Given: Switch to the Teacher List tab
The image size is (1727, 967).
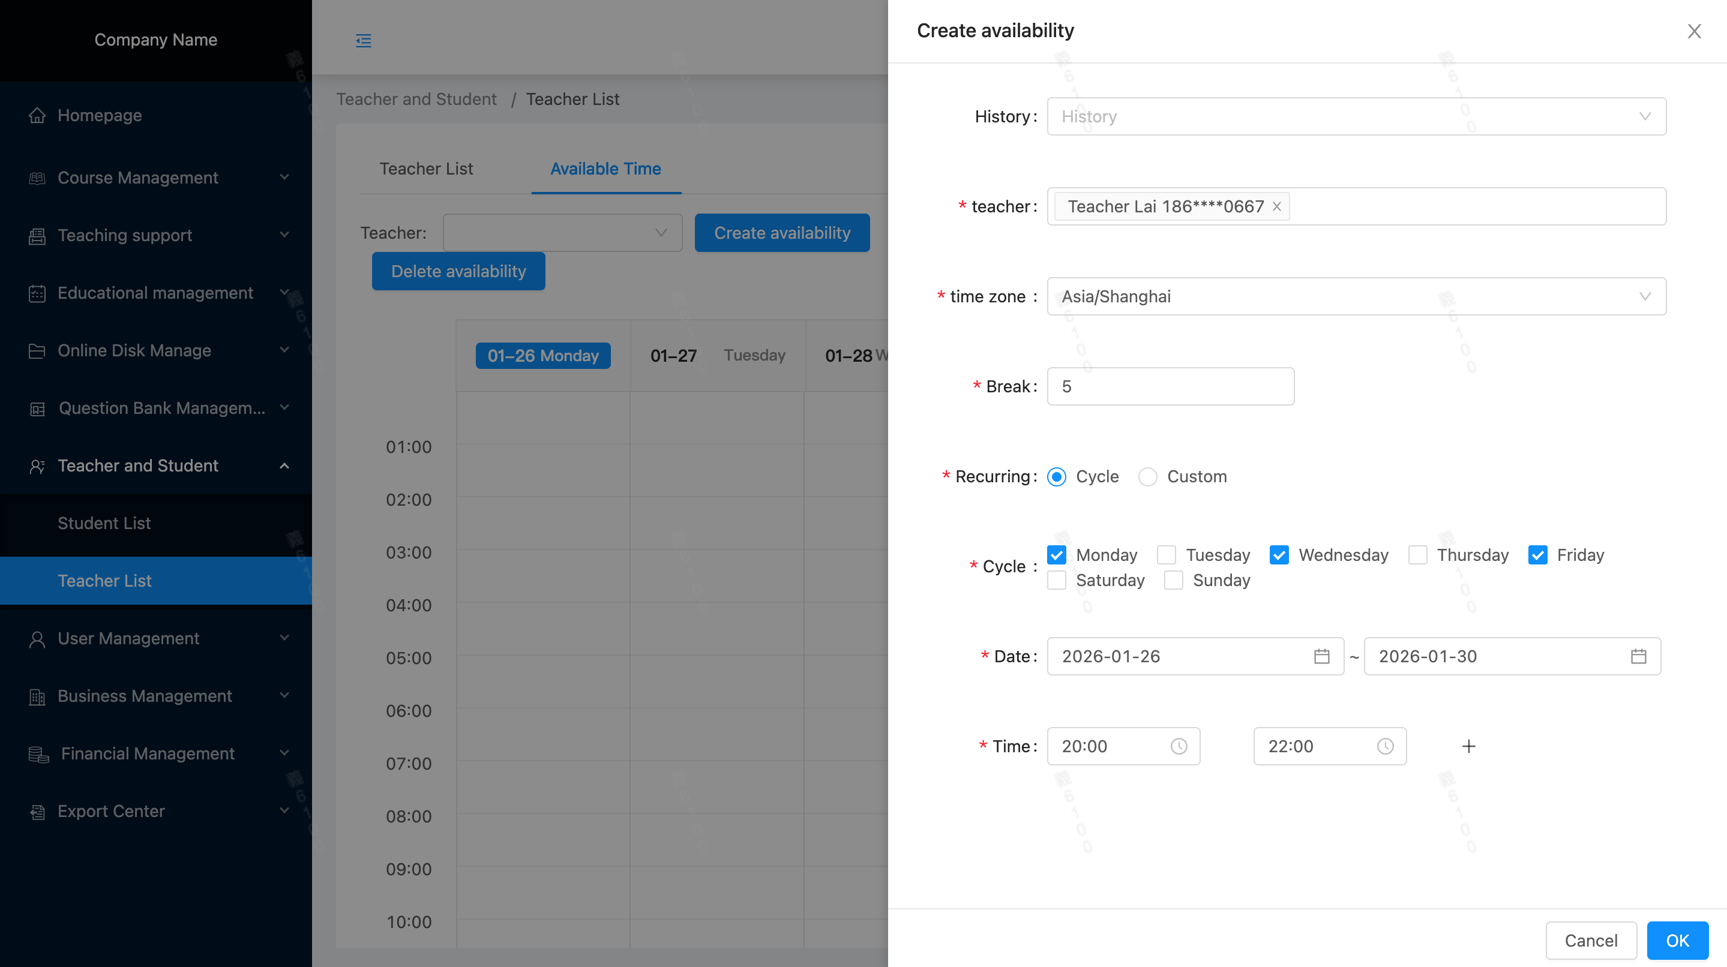Looking at the screenshot, I should tap(425, 169).
